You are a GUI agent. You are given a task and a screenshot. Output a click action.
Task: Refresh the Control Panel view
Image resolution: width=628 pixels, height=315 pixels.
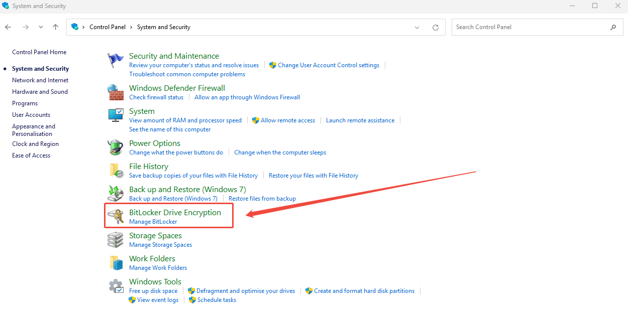click(x=436, y=28)
